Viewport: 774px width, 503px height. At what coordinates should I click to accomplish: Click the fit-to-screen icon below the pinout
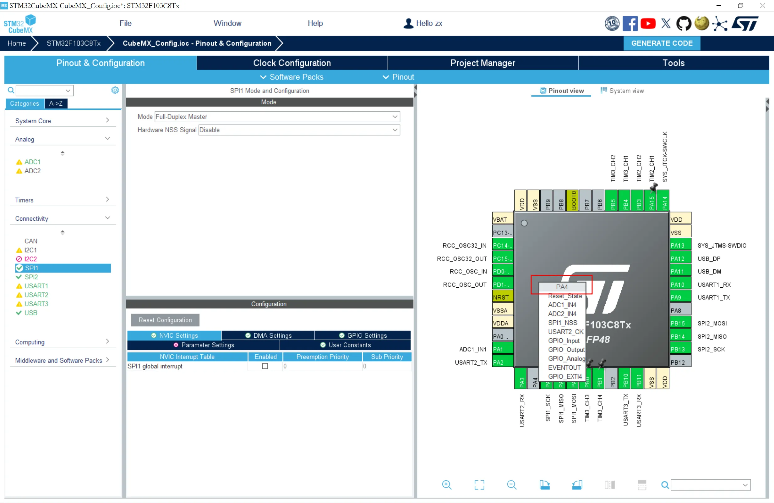pos(479,485)
